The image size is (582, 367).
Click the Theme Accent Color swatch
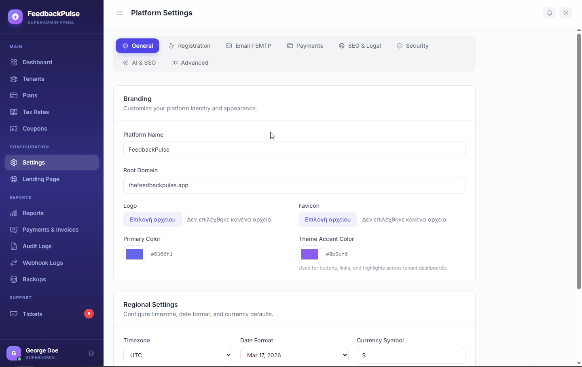309,254
